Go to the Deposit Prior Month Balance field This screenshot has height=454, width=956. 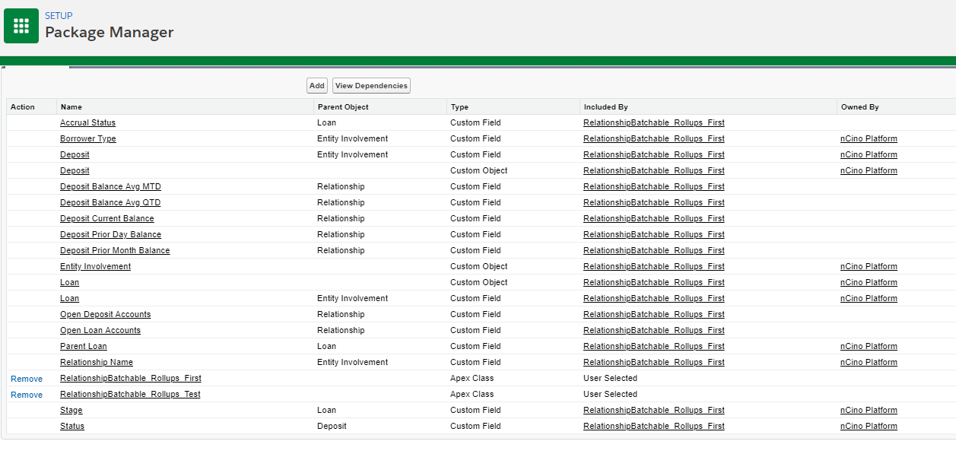[115, 250]
